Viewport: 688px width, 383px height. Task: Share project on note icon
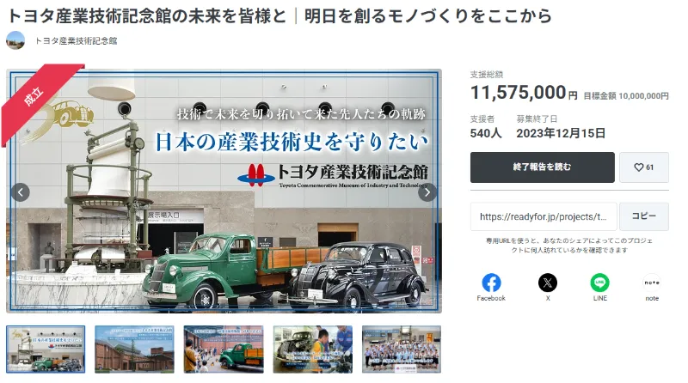pyautogui.click(x=652, y=283)
